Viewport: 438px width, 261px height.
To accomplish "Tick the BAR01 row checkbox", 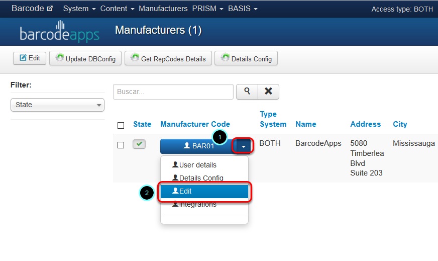I will 121,145.
